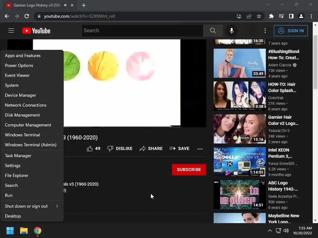Click the SUBSCRIBE button

point(189,170)
